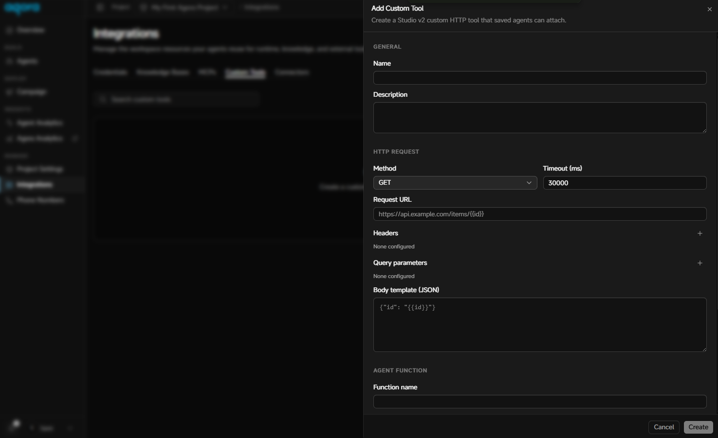The width and height of the screenshot is (718, 438).
Task: Select the Query parameters section label
Action: pos(400,263)
